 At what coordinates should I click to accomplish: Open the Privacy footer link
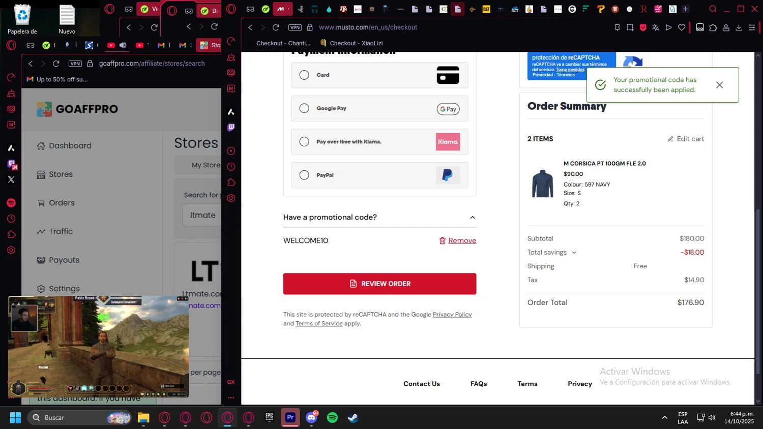click(580, 384)
